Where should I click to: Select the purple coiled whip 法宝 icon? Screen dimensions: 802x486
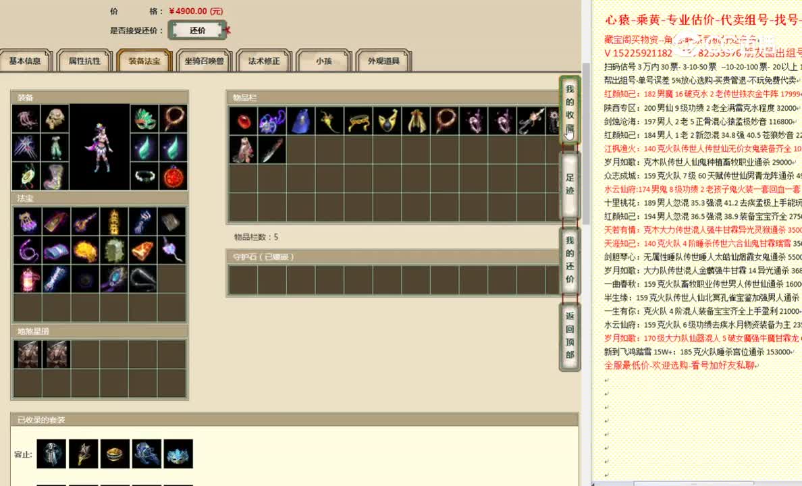point(27,250)
